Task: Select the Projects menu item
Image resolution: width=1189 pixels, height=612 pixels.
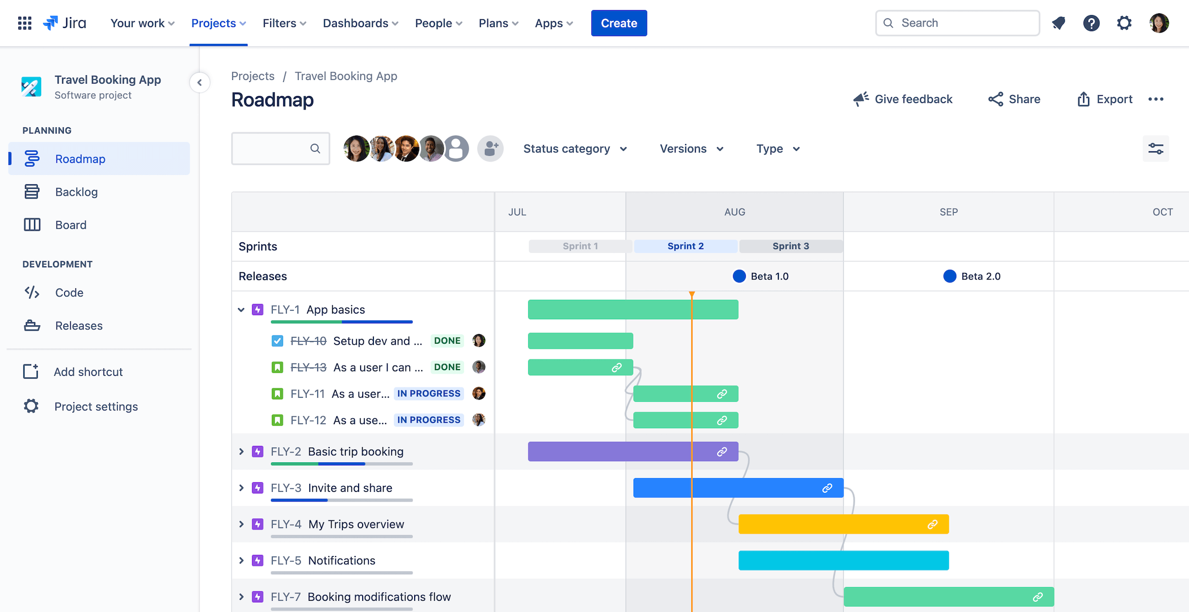Action: (218, 22)
